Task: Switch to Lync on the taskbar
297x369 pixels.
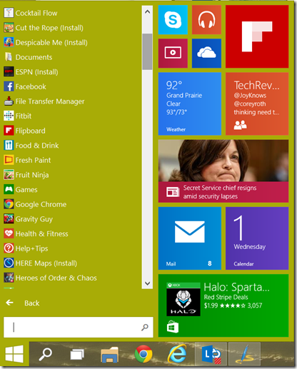Action: pos(211,354)
